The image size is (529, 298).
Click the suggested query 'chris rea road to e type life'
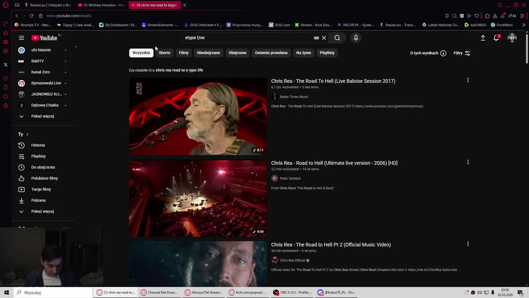[179, 70]
